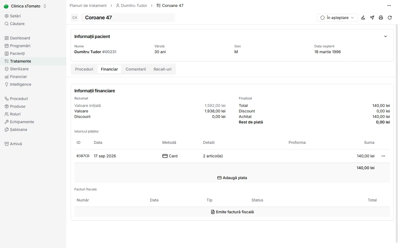Click patient name Dumitru Tudor #00231
Image resolution: width=398 pixels, height=248 pixels.
[x=95, y=52]
